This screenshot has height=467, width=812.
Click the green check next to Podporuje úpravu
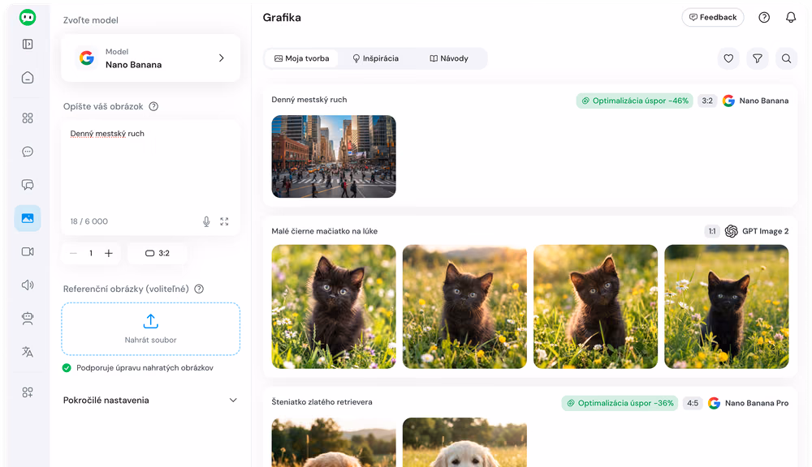click(67, 368)
